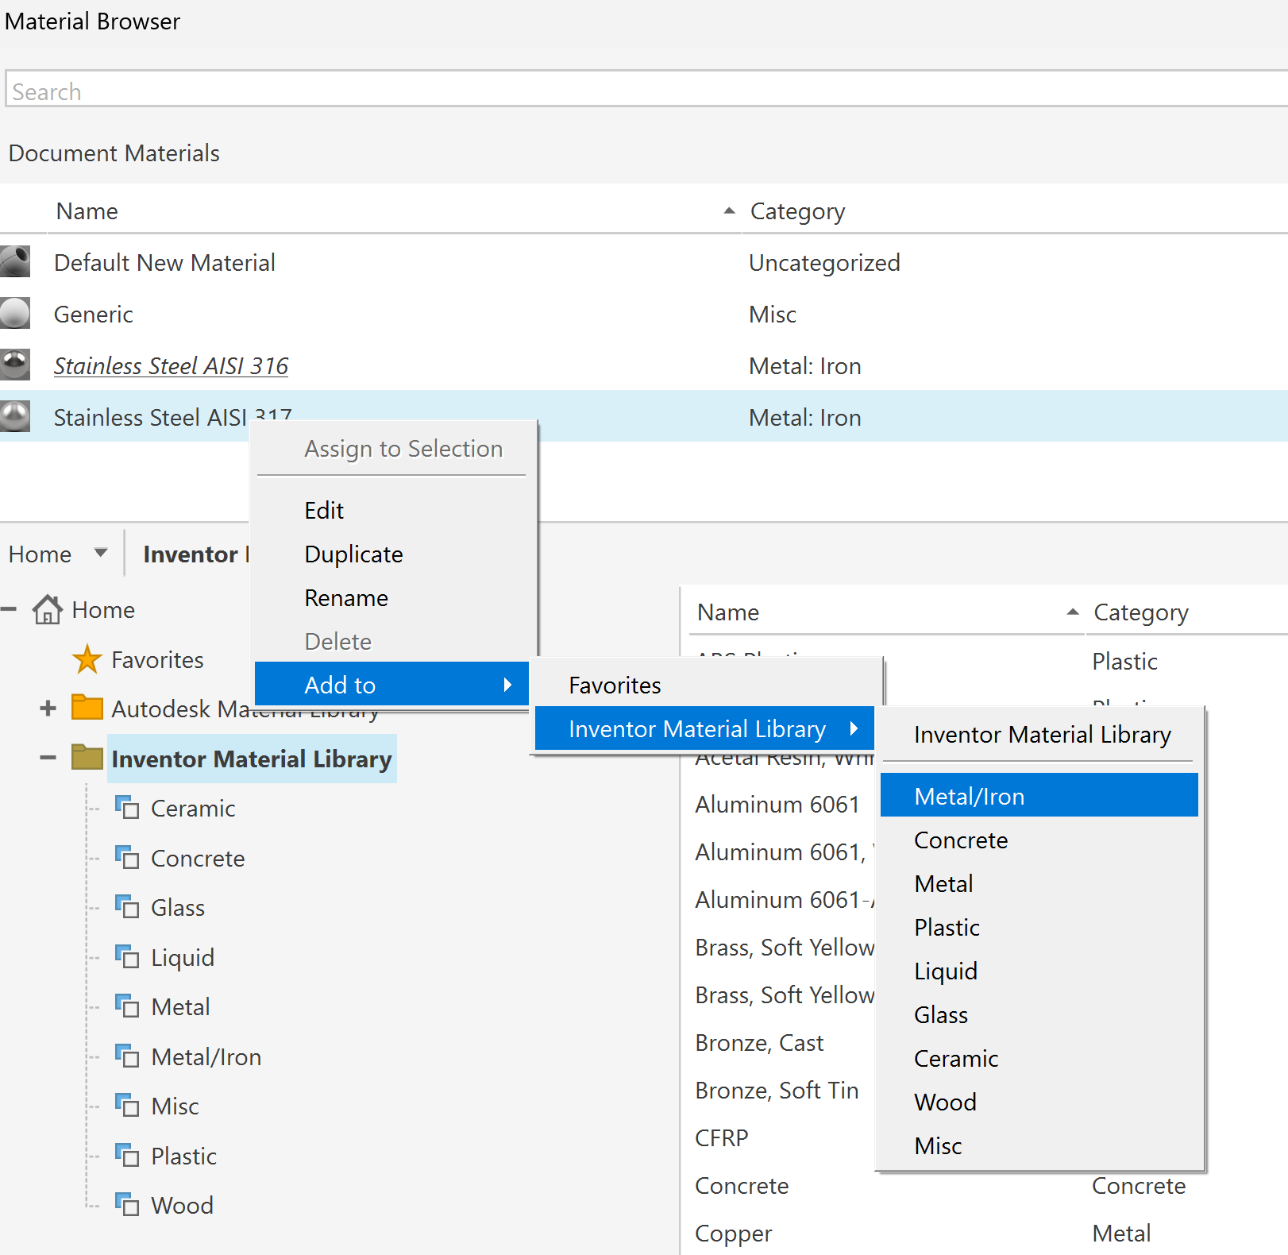Viewport: 1288px width, 1255px height.
Task: Select Copper in the library list
Action: click(734, 1234)
